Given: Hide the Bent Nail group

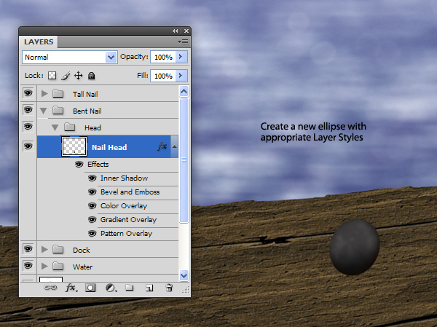Looking at the screenshot, I should click(28, 109).
